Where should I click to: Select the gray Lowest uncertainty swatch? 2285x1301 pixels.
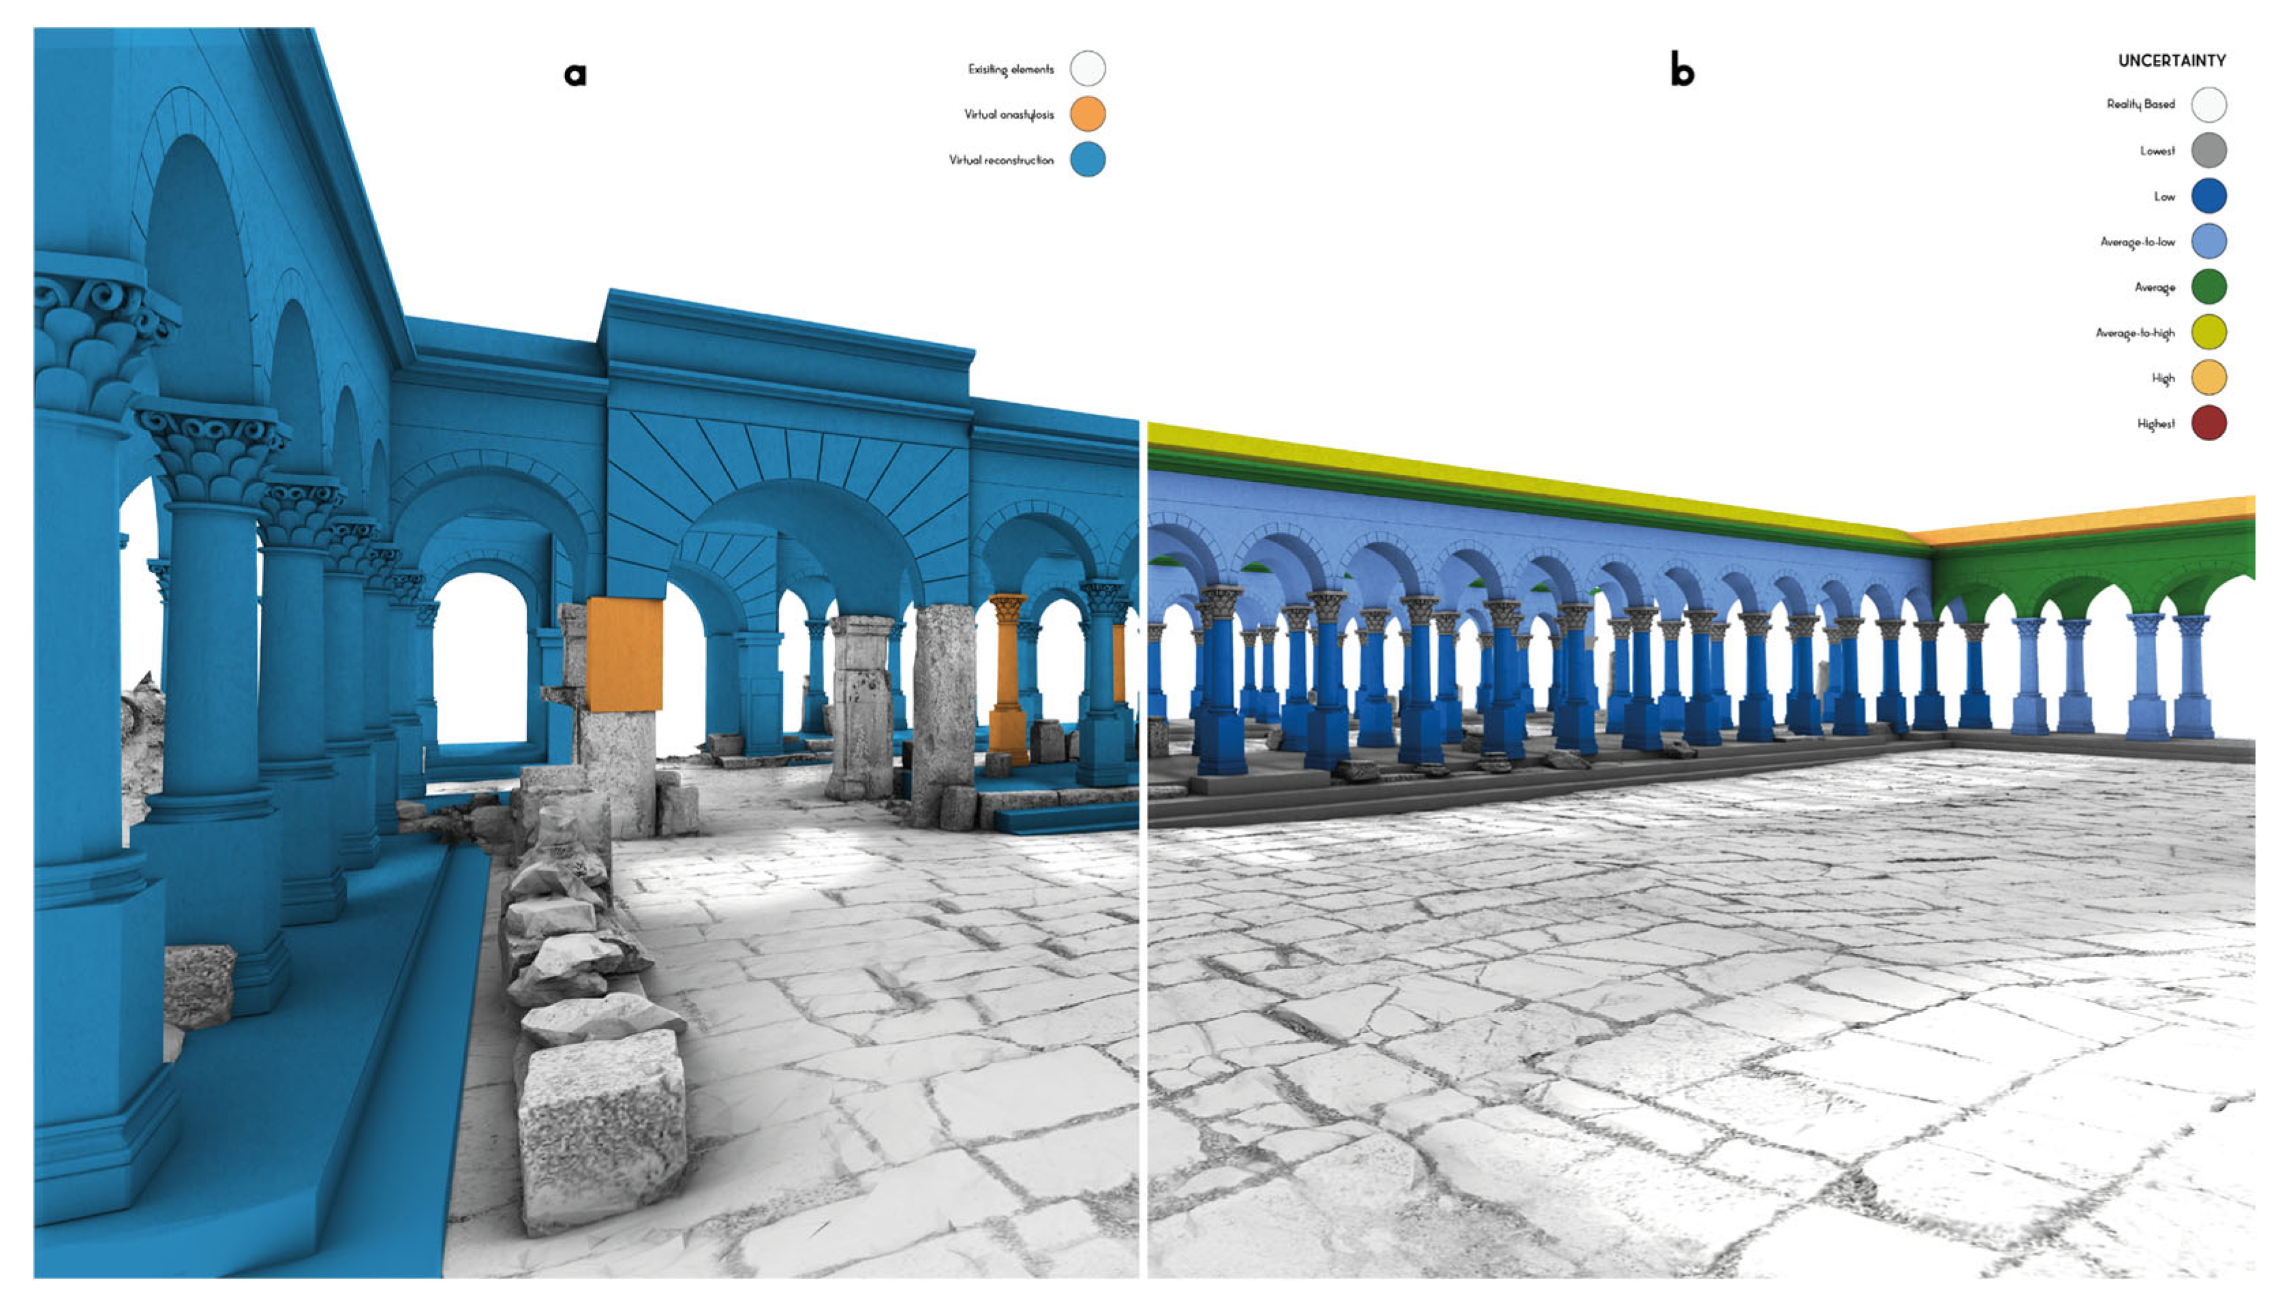tap(2208, 150)
